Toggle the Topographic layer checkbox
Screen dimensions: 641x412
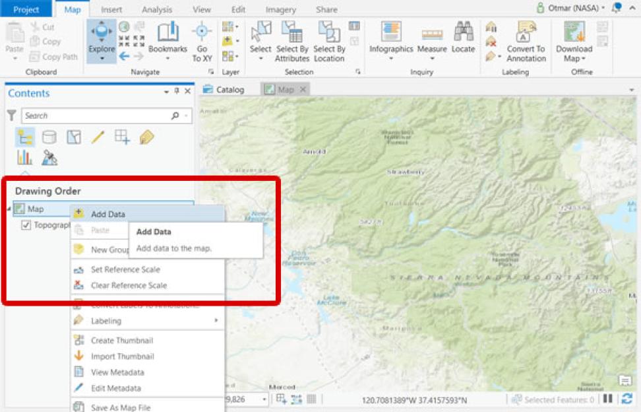pos(26,225)
